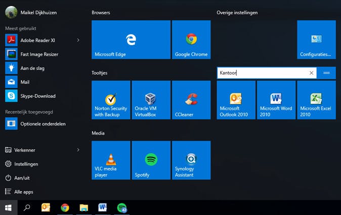Open File Explorer from the taskbar
This screenshot has height=215, width=341.
pos(83,208)
